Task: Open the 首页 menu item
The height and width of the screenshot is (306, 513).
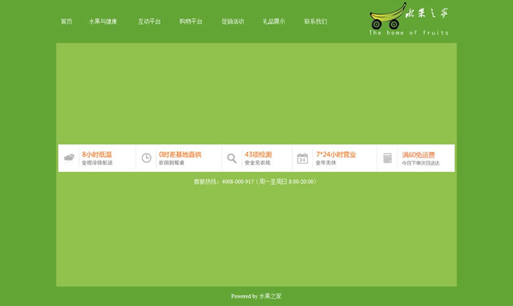Action: pos(66,22)
